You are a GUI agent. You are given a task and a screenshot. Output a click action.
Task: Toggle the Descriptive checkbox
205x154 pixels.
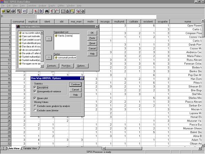(35, 87)
